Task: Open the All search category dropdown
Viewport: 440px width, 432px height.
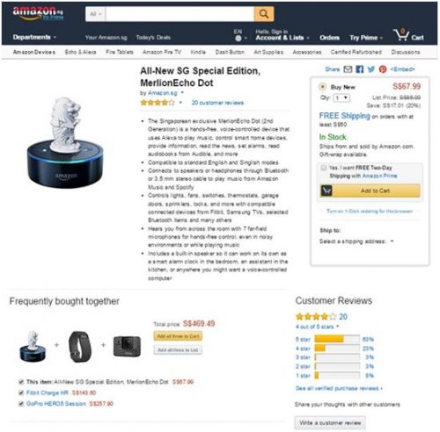Action: (95, 14)
